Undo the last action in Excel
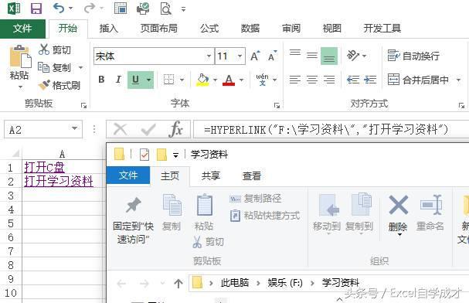The height and width of the screenshot is (303, 469). 59,8
